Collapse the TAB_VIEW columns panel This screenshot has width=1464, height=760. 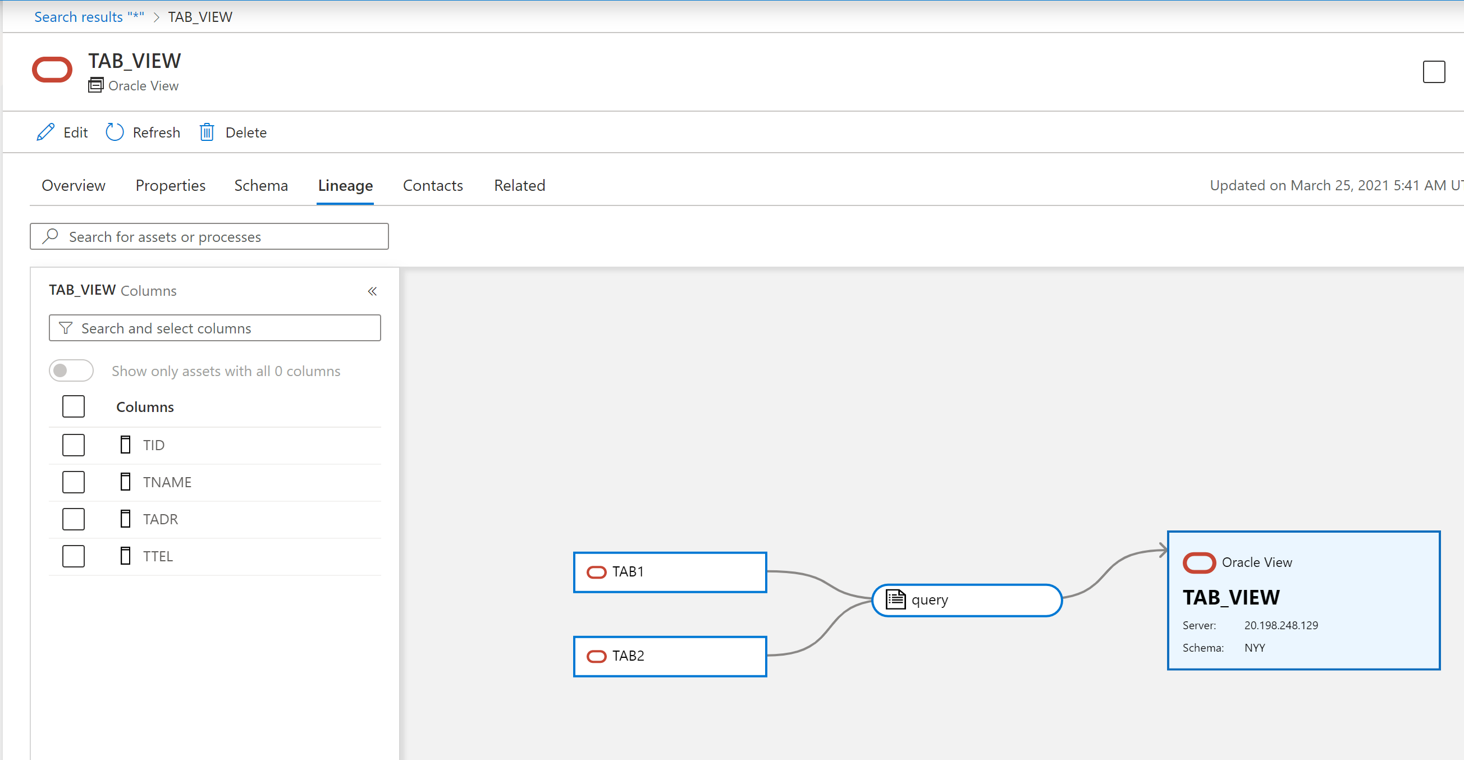click(x=372, y=291)
